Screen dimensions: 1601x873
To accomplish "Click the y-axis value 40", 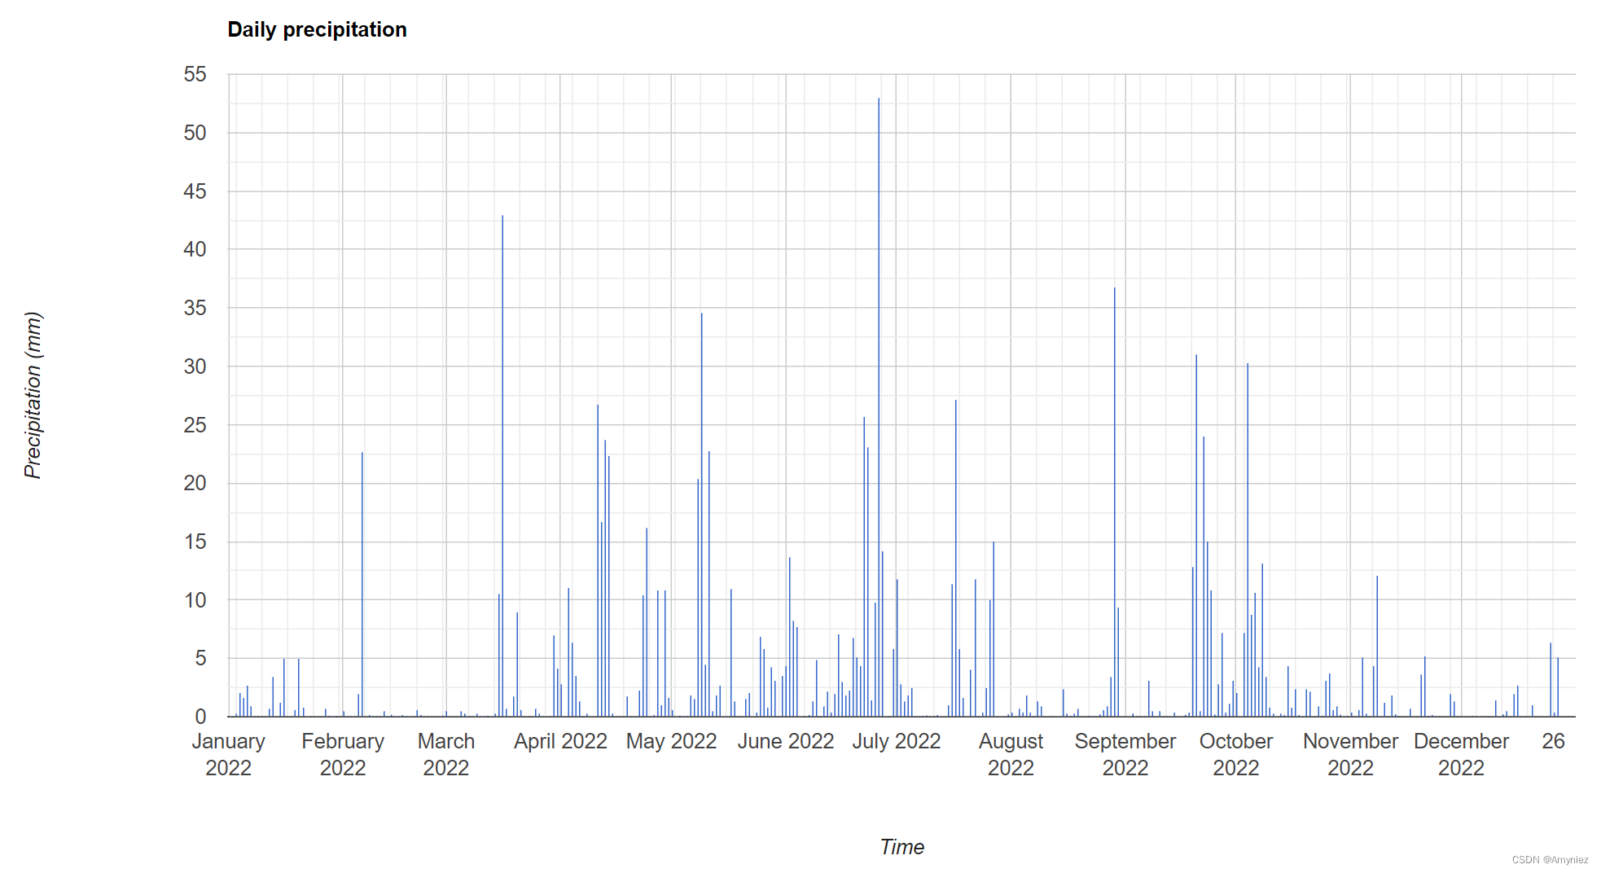I will 195,249.
